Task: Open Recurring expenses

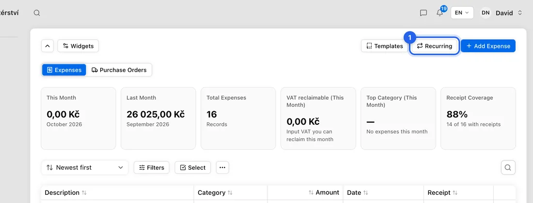Action: 435,46
